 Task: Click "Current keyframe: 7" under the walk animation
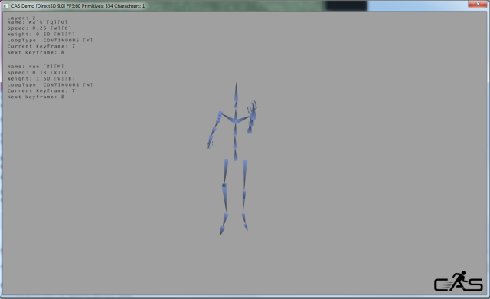pyautogui.click(x=41, y=46)
